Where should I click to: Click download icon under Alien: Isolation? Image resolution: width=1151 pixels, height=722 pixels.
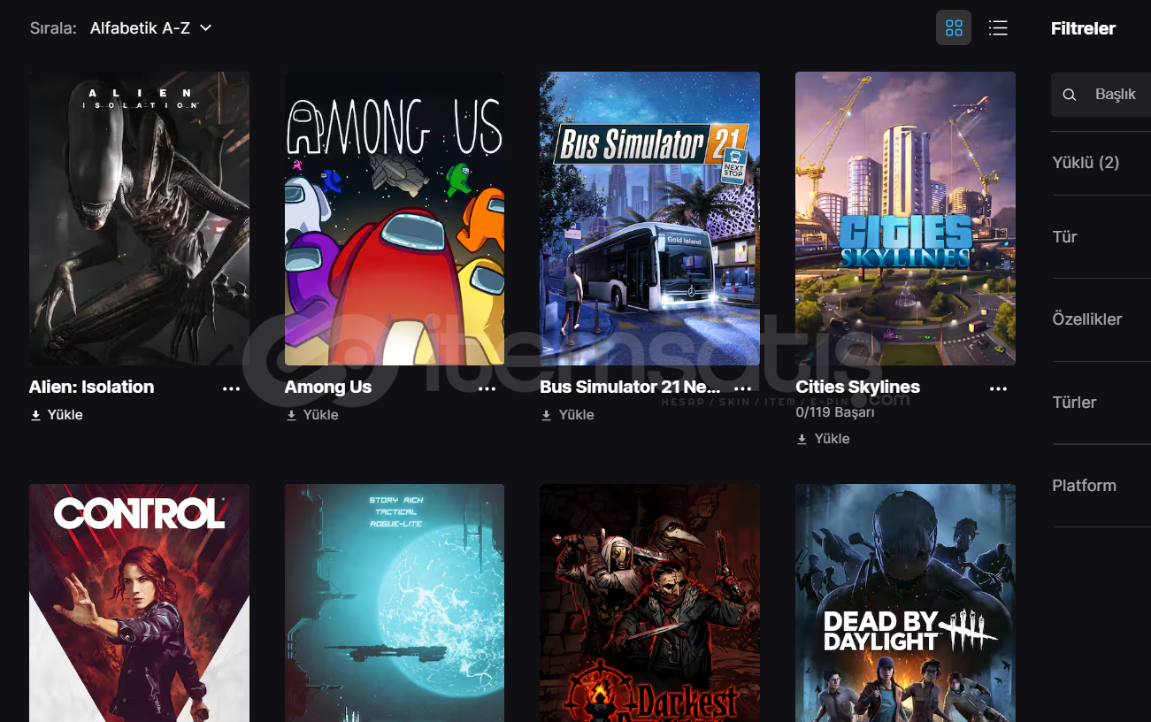[x=35, y=415]
